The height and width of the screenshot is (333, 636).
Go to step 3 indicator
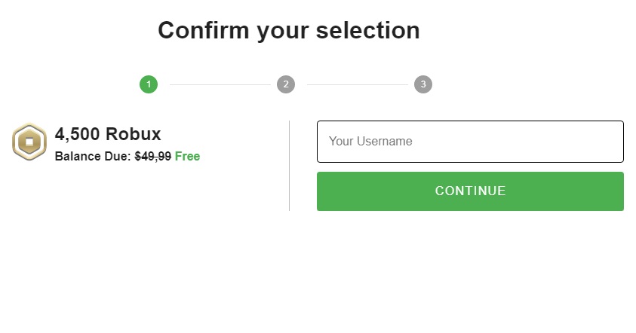pyautogui.click(x=423, y=84)
